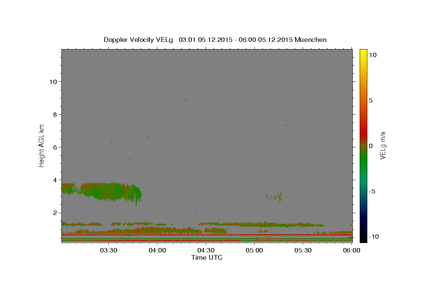Click the height axis label 10
436x291 pixels.
point(53,81)
